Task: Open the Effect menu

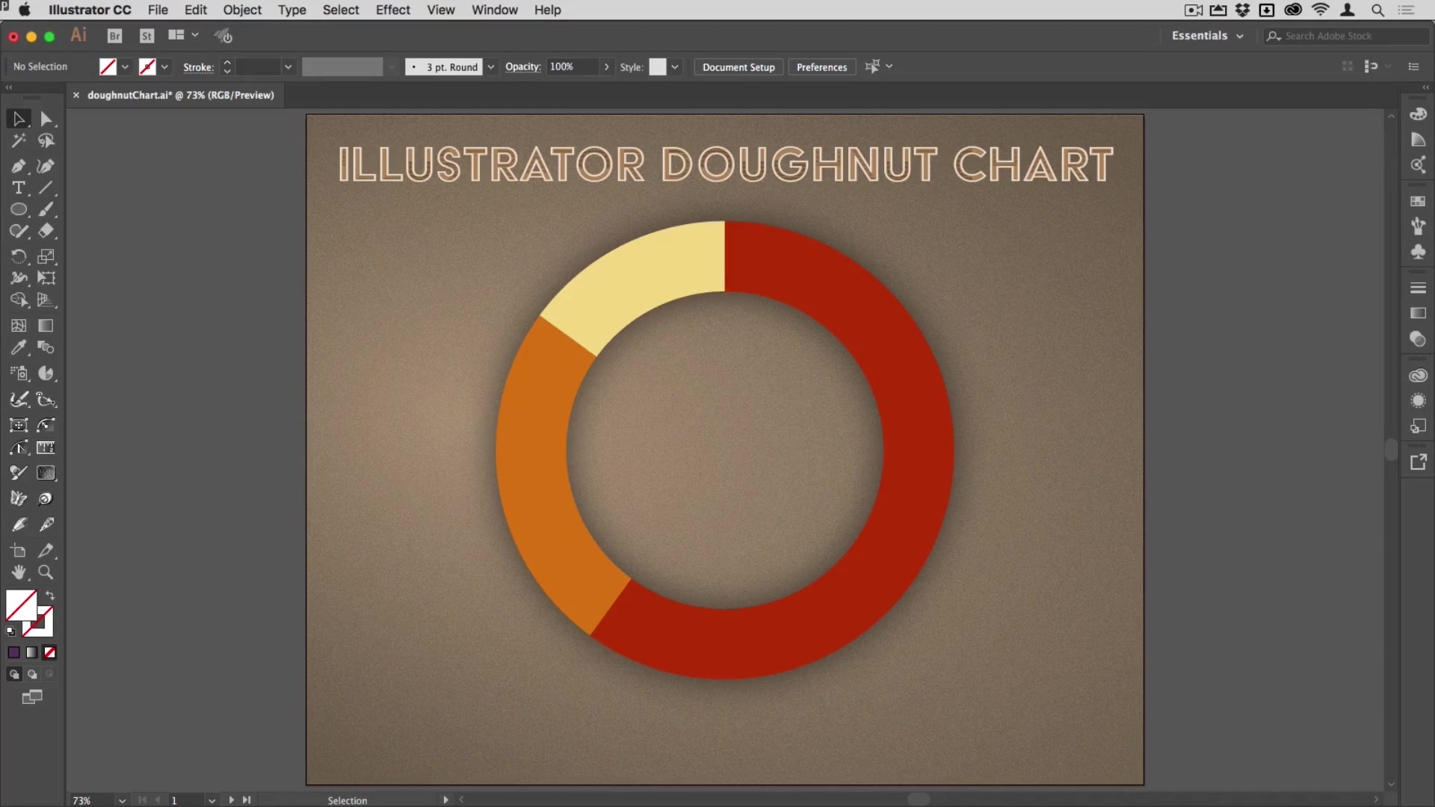Action: click(393, 10)
